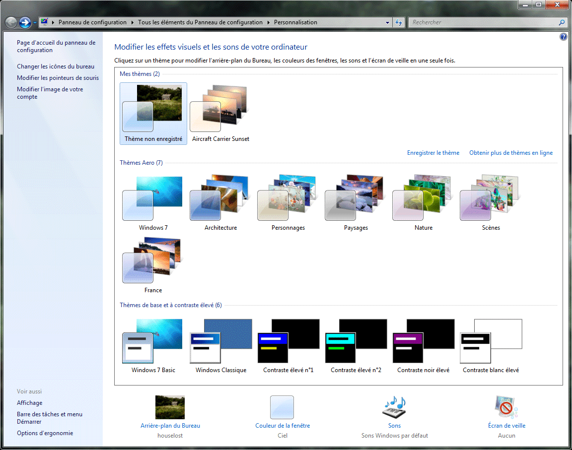
Task: Click the Mes thèmes (2) group header
Action: 140,74
